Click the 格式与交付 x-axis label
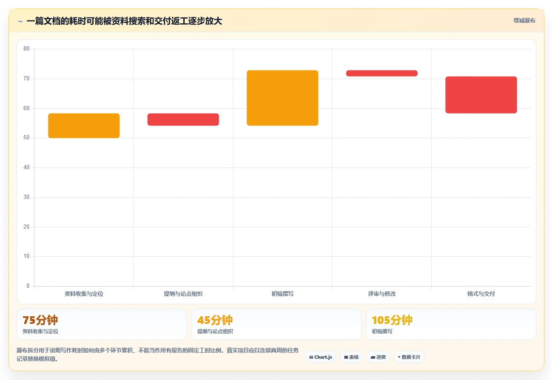Viewport: 553px width, 380px height. [481, 294]
